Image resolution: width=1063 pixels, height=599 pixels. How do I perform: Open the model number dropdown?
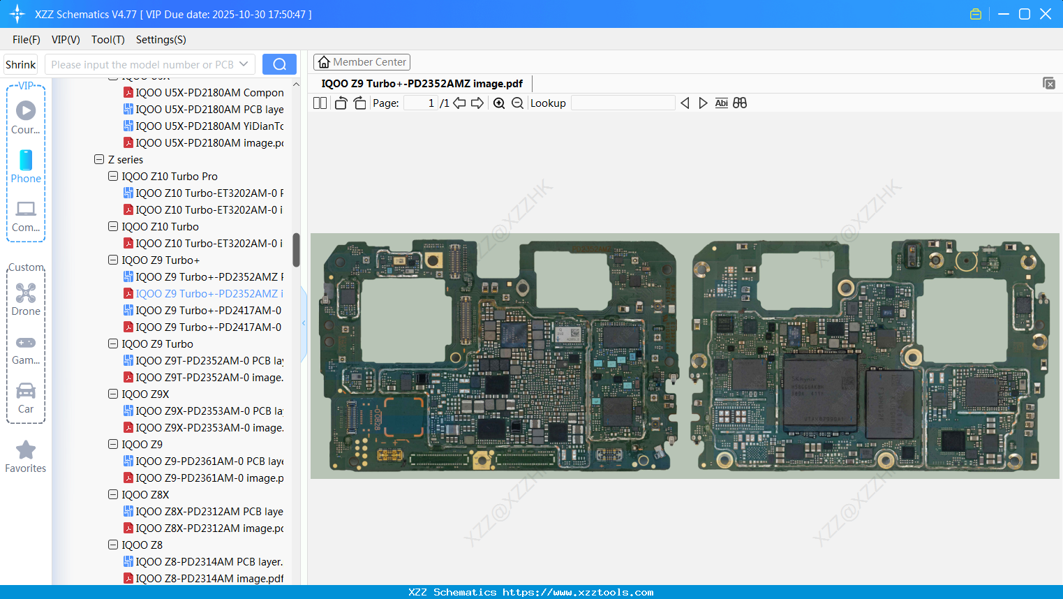pyautogui.click(x=244, y=64)
